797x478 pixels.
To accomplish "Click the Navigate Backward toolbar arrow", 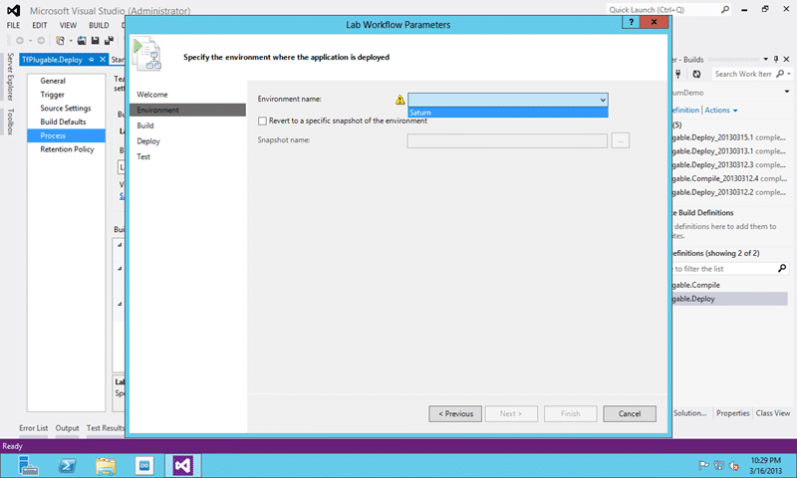I will pos(20,41).
